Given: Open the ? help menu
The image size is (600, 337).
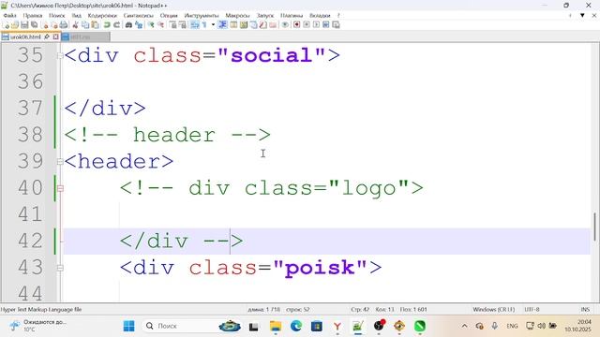Looking at the screenshot, I should click(x=338, y=15).
